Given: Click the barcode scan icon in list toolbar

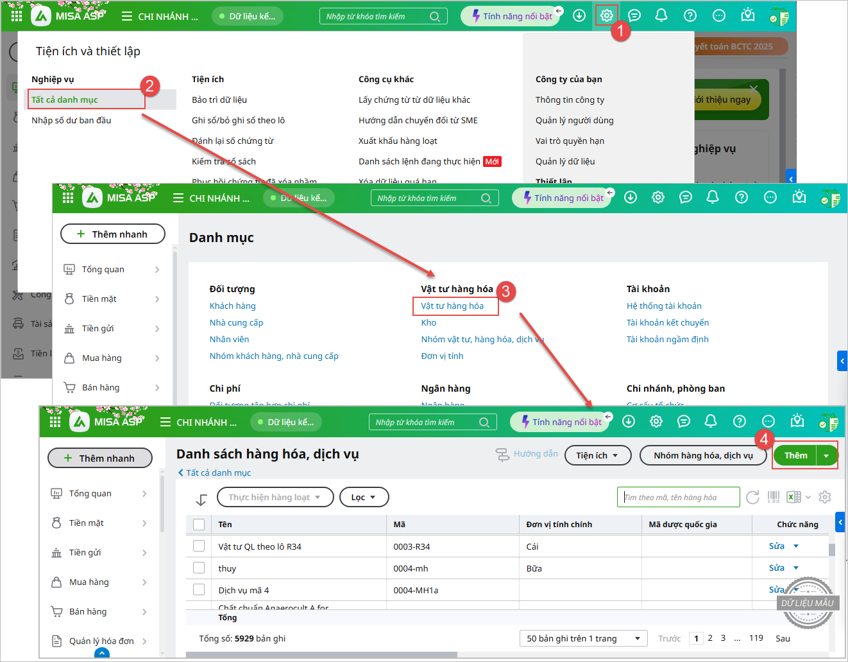Looking at the screenshot, I should click(x=774, y=497).
